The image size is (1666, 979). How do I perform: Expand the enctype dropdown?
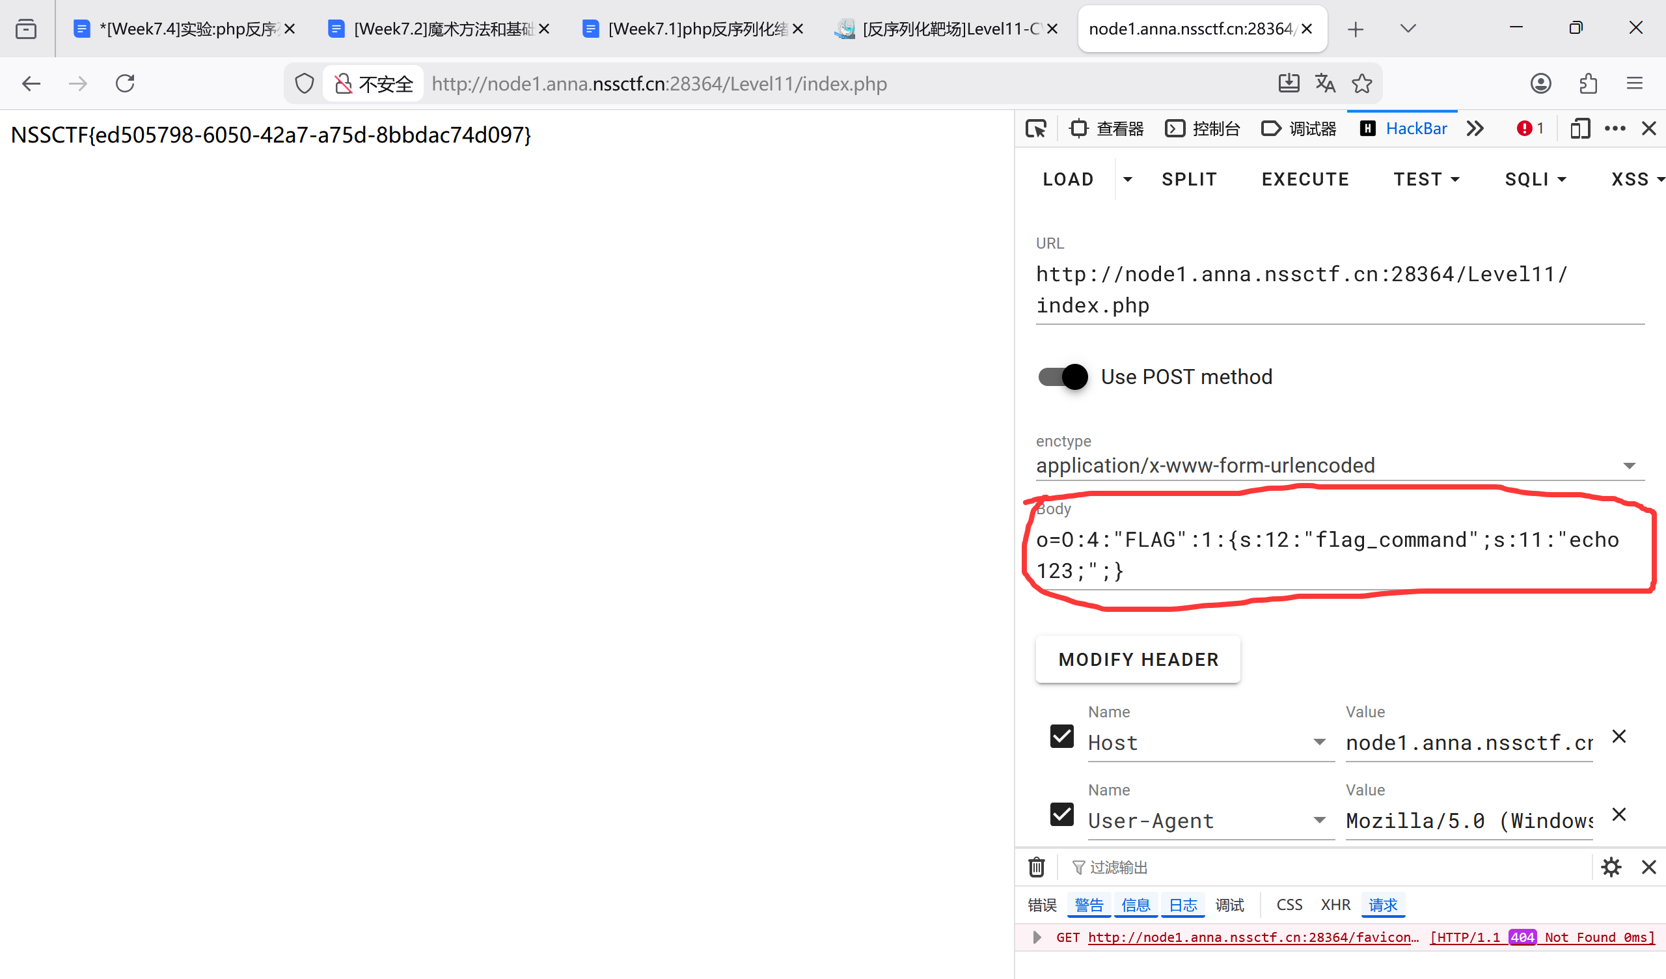click(x=1629, y=465)
